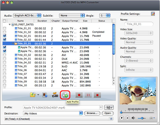This screenshot has width=160, height=125.
Task: Sort list by Size column header
Action: click(x=85, y=21)
